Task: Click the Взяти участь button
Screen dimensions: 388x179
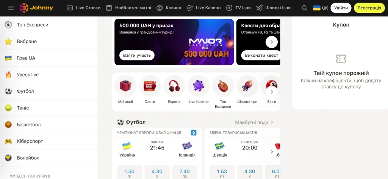Action: coord(137,55)
